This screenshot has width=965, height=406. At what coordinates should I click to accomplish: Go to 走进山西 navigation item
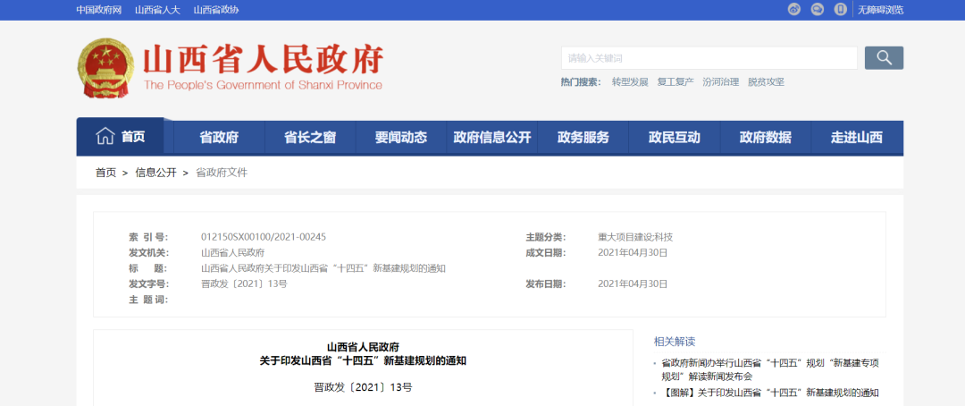[856, 138]
